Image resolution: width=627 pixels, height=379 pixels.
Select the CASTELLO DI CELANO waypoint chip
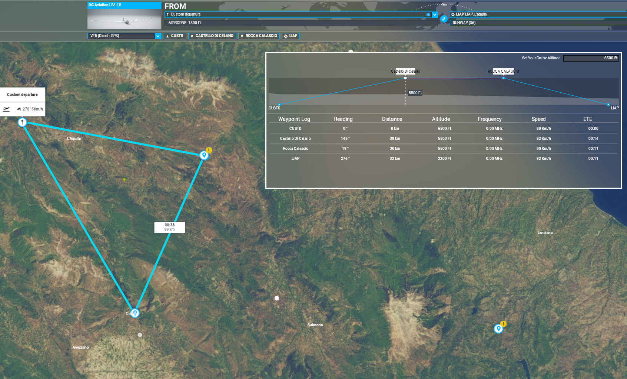click(x=212, y=36)
